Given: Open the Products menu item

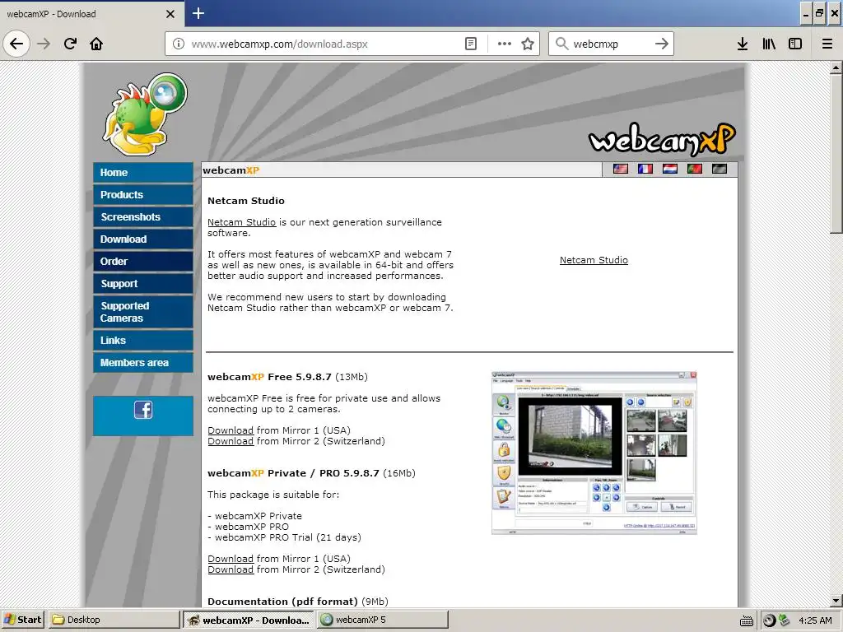Looking at the screenshot, I should click(143, 194).
